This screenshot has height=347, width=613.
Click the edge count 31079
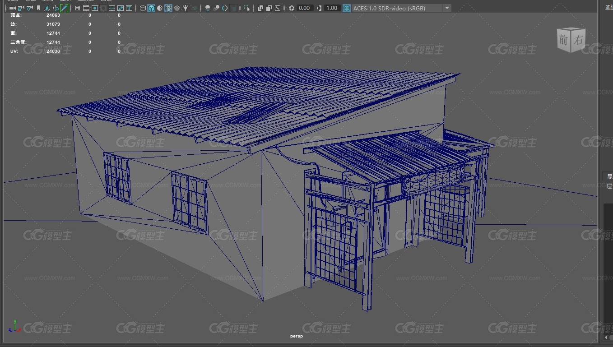53,24
